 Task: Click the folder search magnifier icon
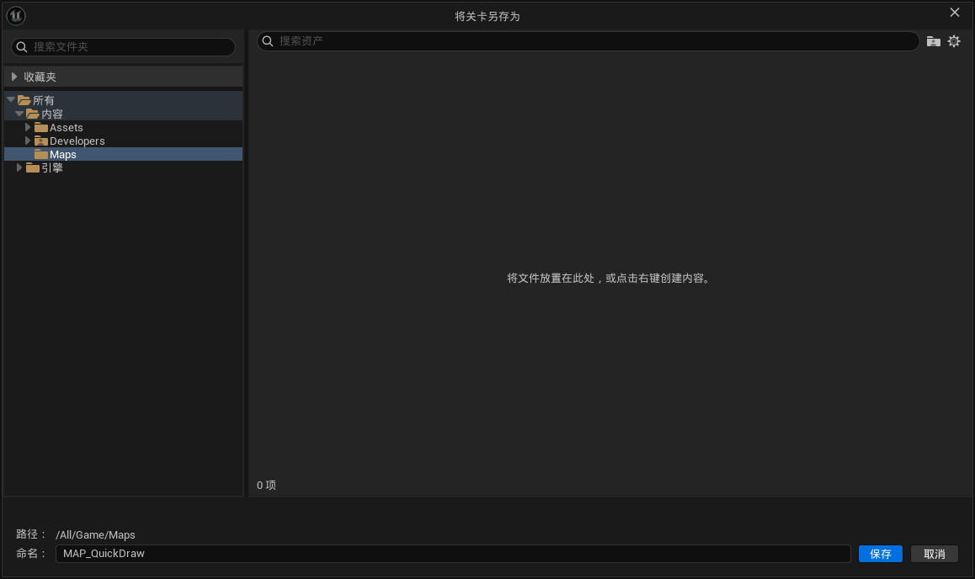click(22, 46)
